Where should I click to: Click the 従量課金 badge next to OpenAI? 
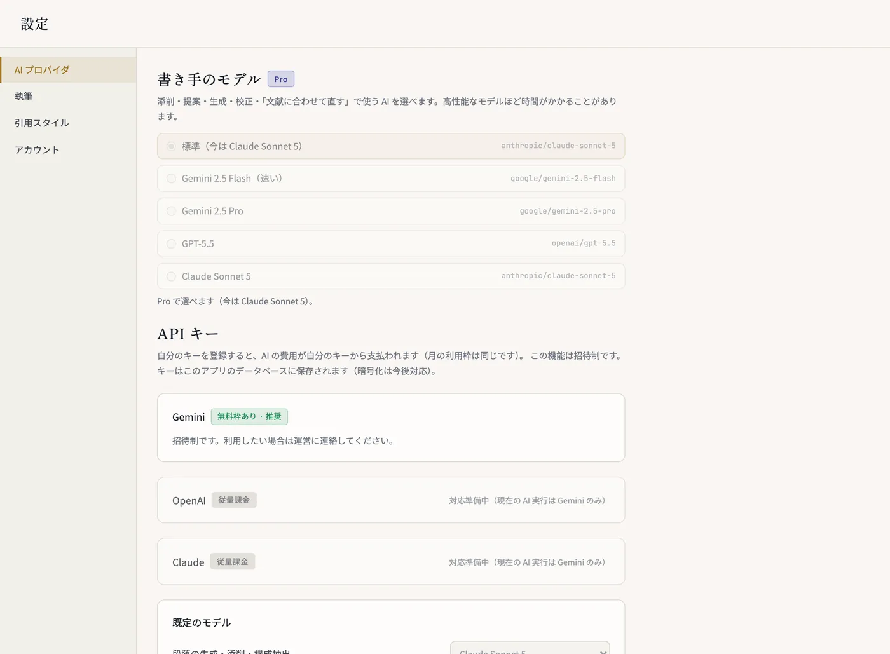(234, 500)
